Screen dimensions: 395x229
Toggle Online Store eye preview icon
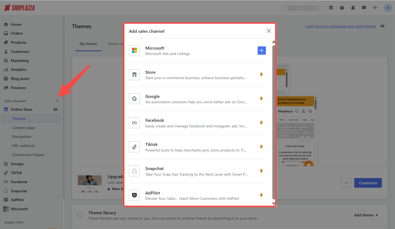click(x=55, y=109)
